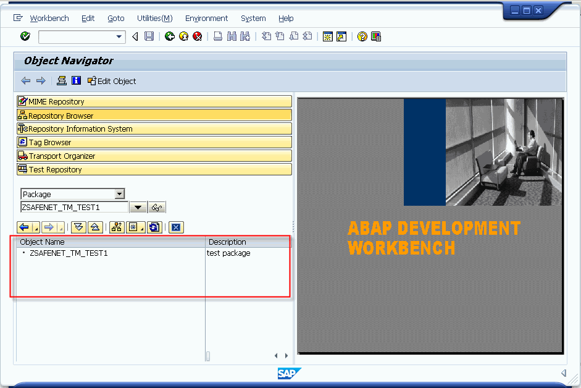Open the Environment menu
The height and width of the screenshot is (388, 581).
point(206,18)
